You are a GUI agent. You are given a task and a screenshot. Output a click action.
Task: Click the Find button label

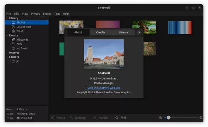(x=123, y=118)
